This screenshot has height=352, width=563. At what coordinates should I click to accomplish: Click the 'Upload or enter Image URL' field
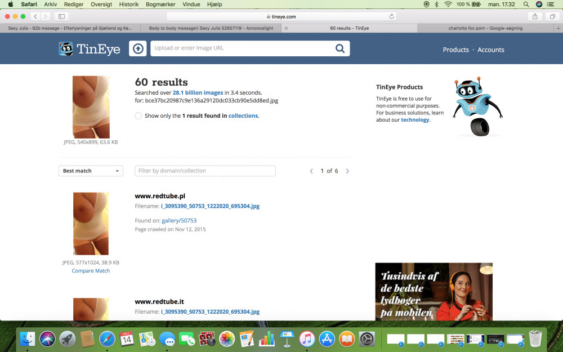point(242,48)
